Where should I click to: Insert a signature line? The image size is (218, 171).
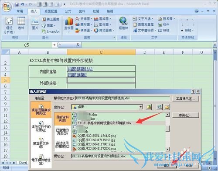point(167,19)
